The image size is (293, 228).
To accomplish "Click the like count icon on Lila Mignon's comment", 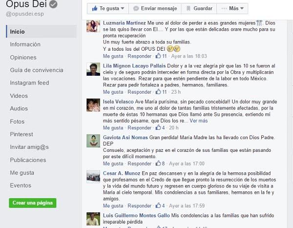I will tap(158, 92).
